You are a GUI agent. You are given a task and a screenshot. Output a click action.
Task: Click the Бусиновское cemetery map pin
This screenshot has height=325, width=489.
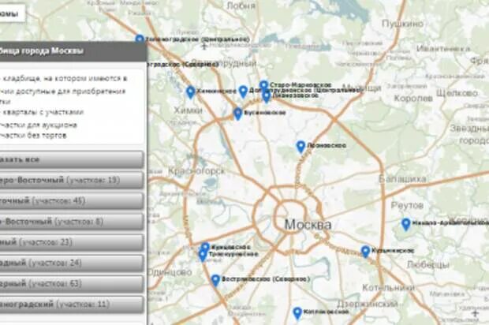[x=238, y=114]
